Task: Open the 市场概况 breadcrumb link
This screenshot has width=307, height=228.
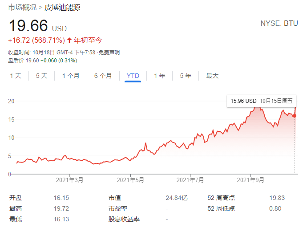Action: (x=22, y=8)
